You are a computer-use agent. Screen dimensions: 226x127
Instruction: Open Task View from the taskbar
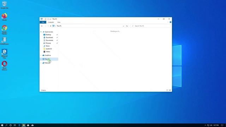pyautogui.click(x=15, y=125)
